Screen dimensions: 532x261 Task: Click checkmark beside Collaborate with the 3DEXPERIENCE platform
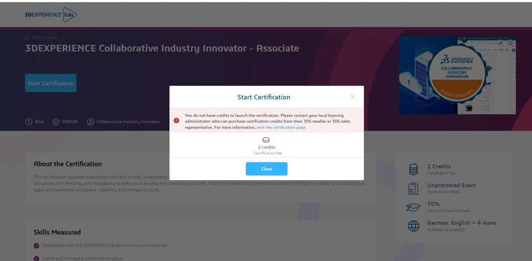[37, 246]
